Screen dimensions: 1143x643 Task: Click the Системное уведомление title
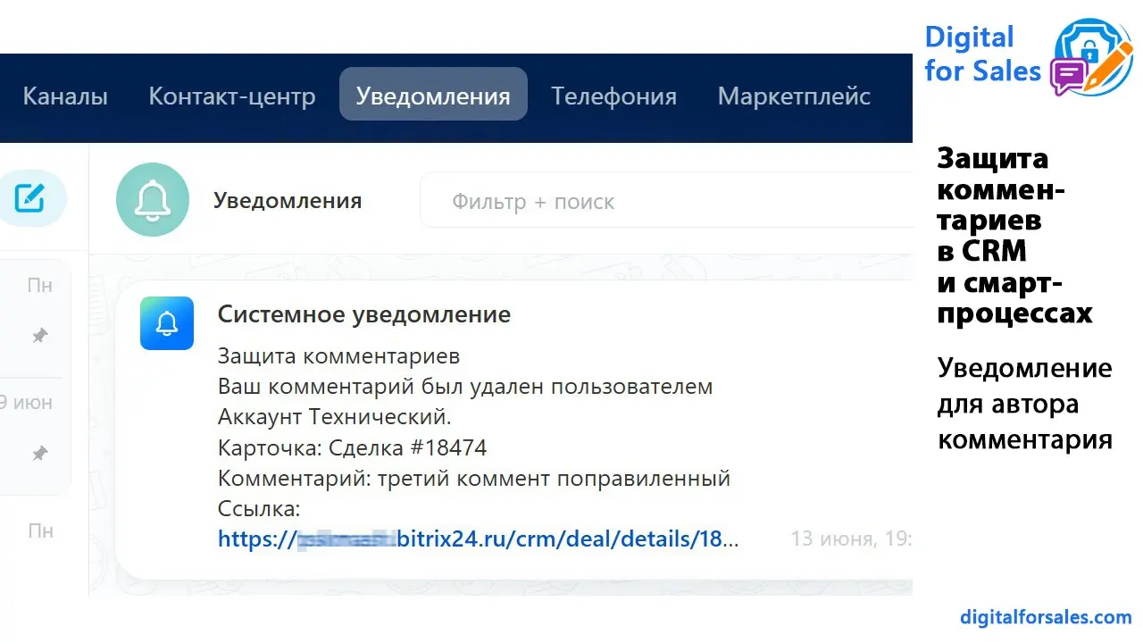pos(364,314)
